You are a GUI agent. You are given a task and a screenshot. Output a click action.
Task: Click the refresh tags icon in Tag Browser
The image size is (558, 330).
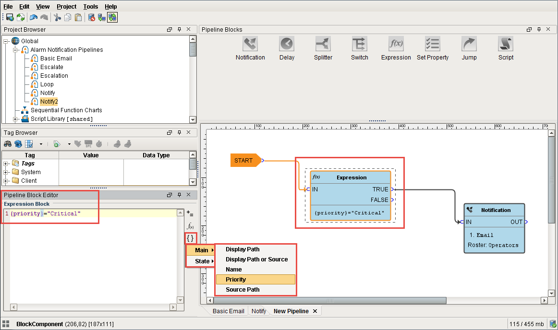point(18,144)
